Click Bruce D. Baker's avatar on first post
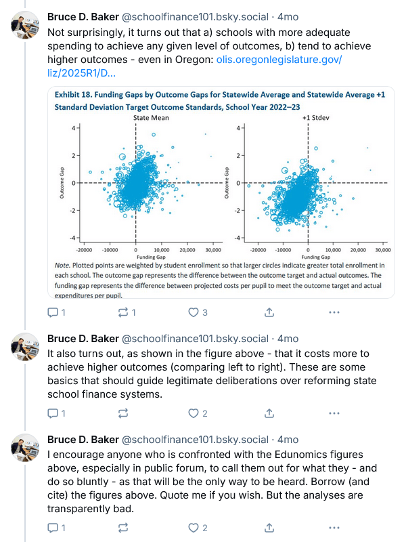406x542 pixels. [x=26, y=25]
